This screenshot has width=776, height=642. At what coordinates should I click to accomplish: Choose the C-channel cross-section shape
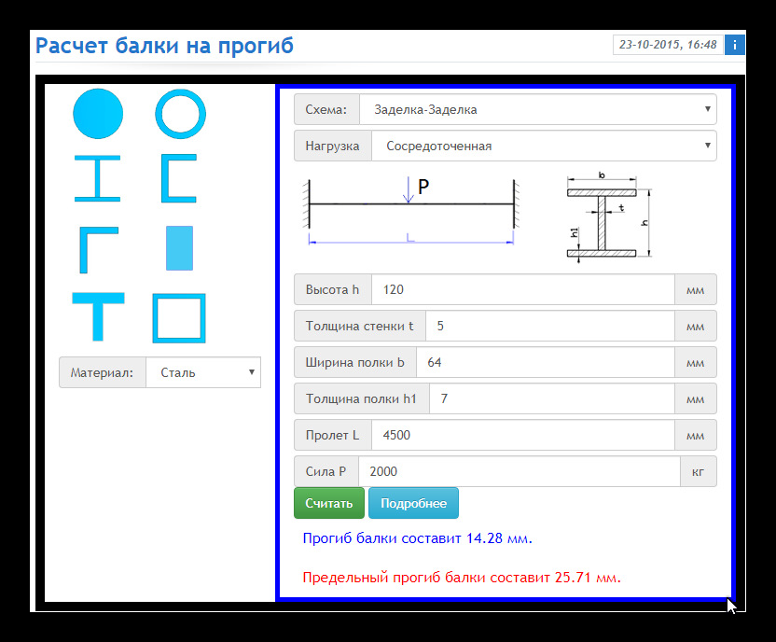(x=178, y=178)
